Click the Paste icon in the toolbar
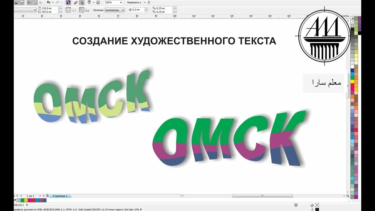This screenshot has height=211, width=375. tap(41, 3)
